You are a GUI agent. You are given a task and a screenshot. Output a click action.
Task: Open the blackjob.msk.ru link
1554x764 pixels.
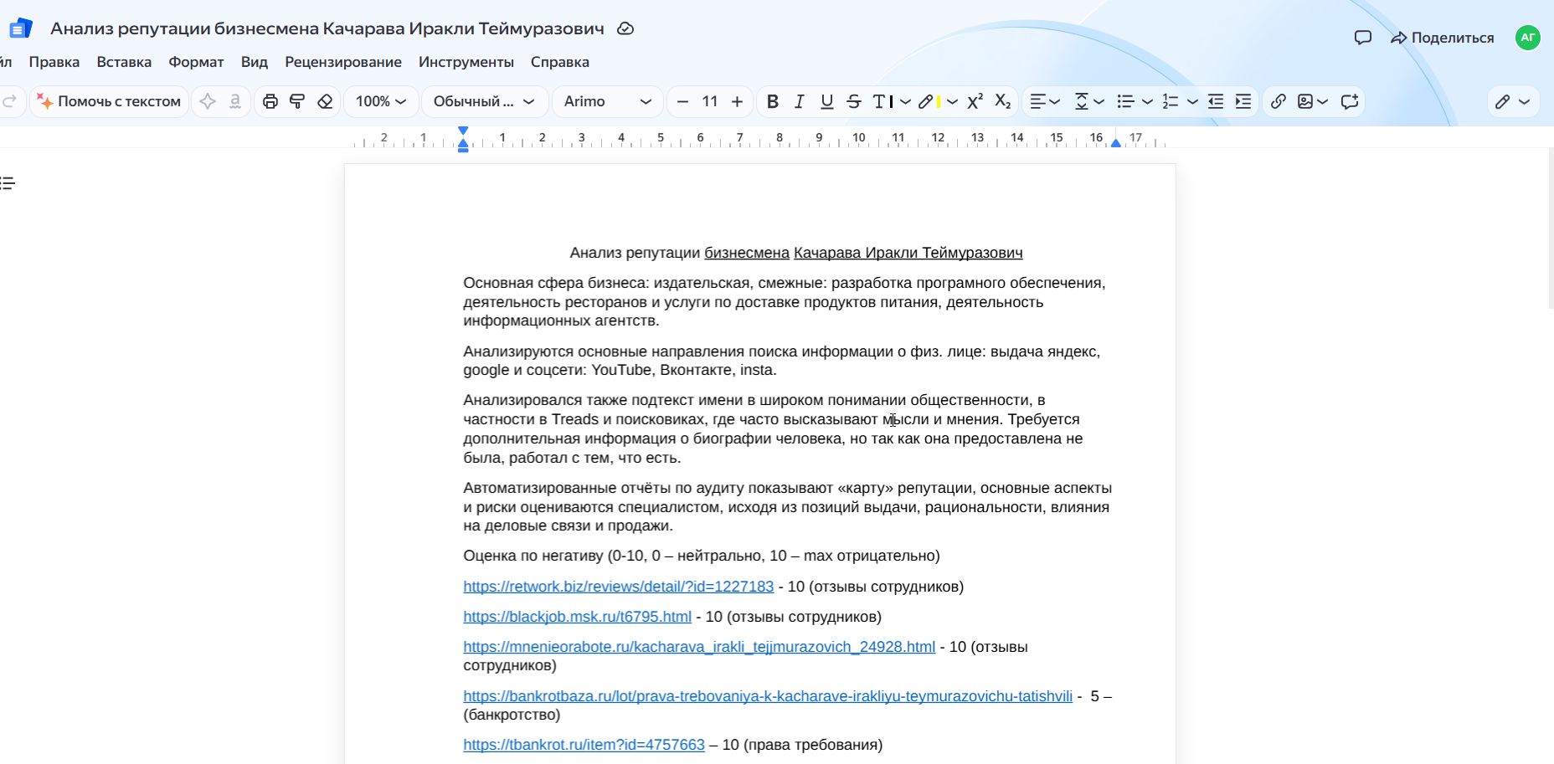click(578, 617)
